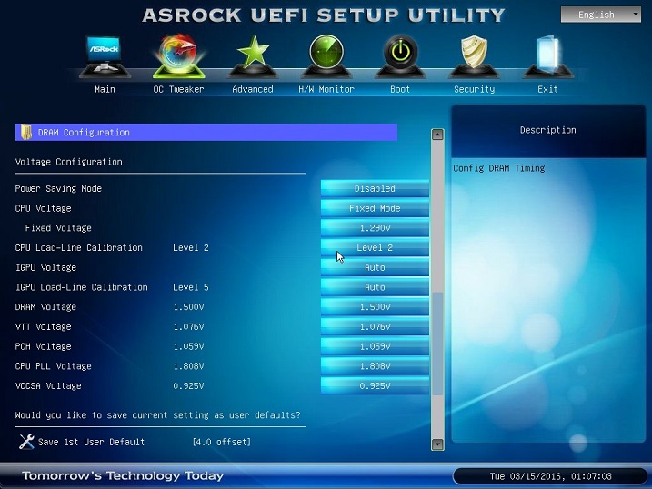Screen dimensions: 652x489
Task: Switch to the Boot tab label
Action: (400, 89)
